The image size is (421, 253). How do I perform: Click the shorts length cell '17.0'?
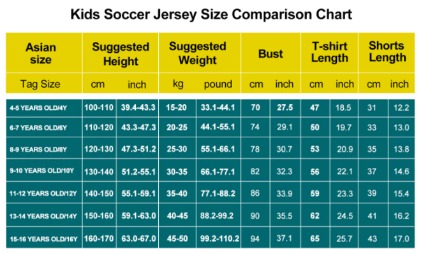401,238
